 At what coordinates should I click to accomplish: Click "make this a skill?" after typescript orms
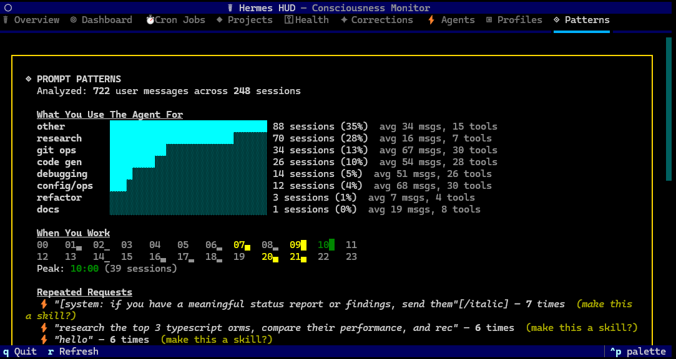(582, 328)
